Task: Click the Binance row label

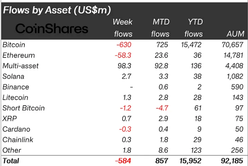Action: (16, 87)
